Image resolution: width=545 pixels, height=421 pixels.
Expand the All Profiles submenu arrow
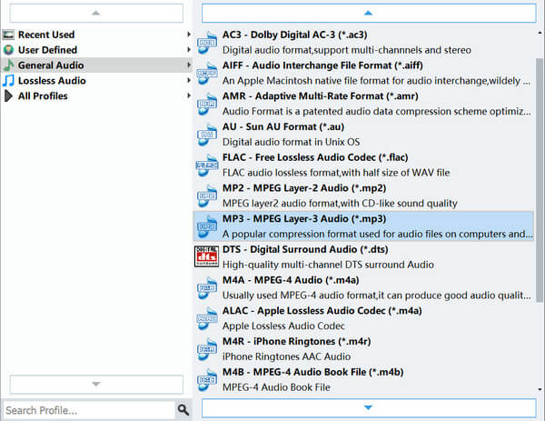[189, 95]
